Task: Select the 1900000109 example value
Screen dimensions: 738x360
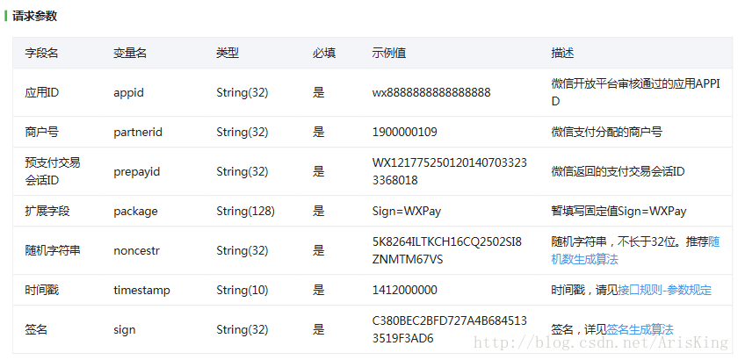Action: coord(404,133)
